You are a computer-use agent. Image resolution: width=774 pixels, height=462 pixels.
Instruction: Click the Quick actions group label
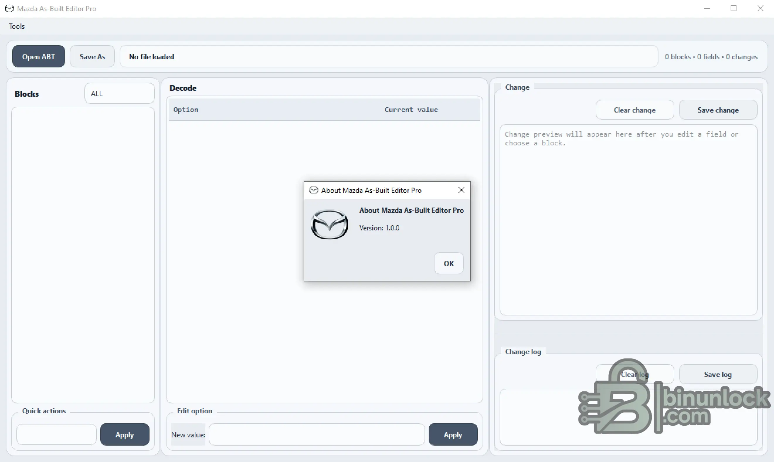tap(44, 411)
